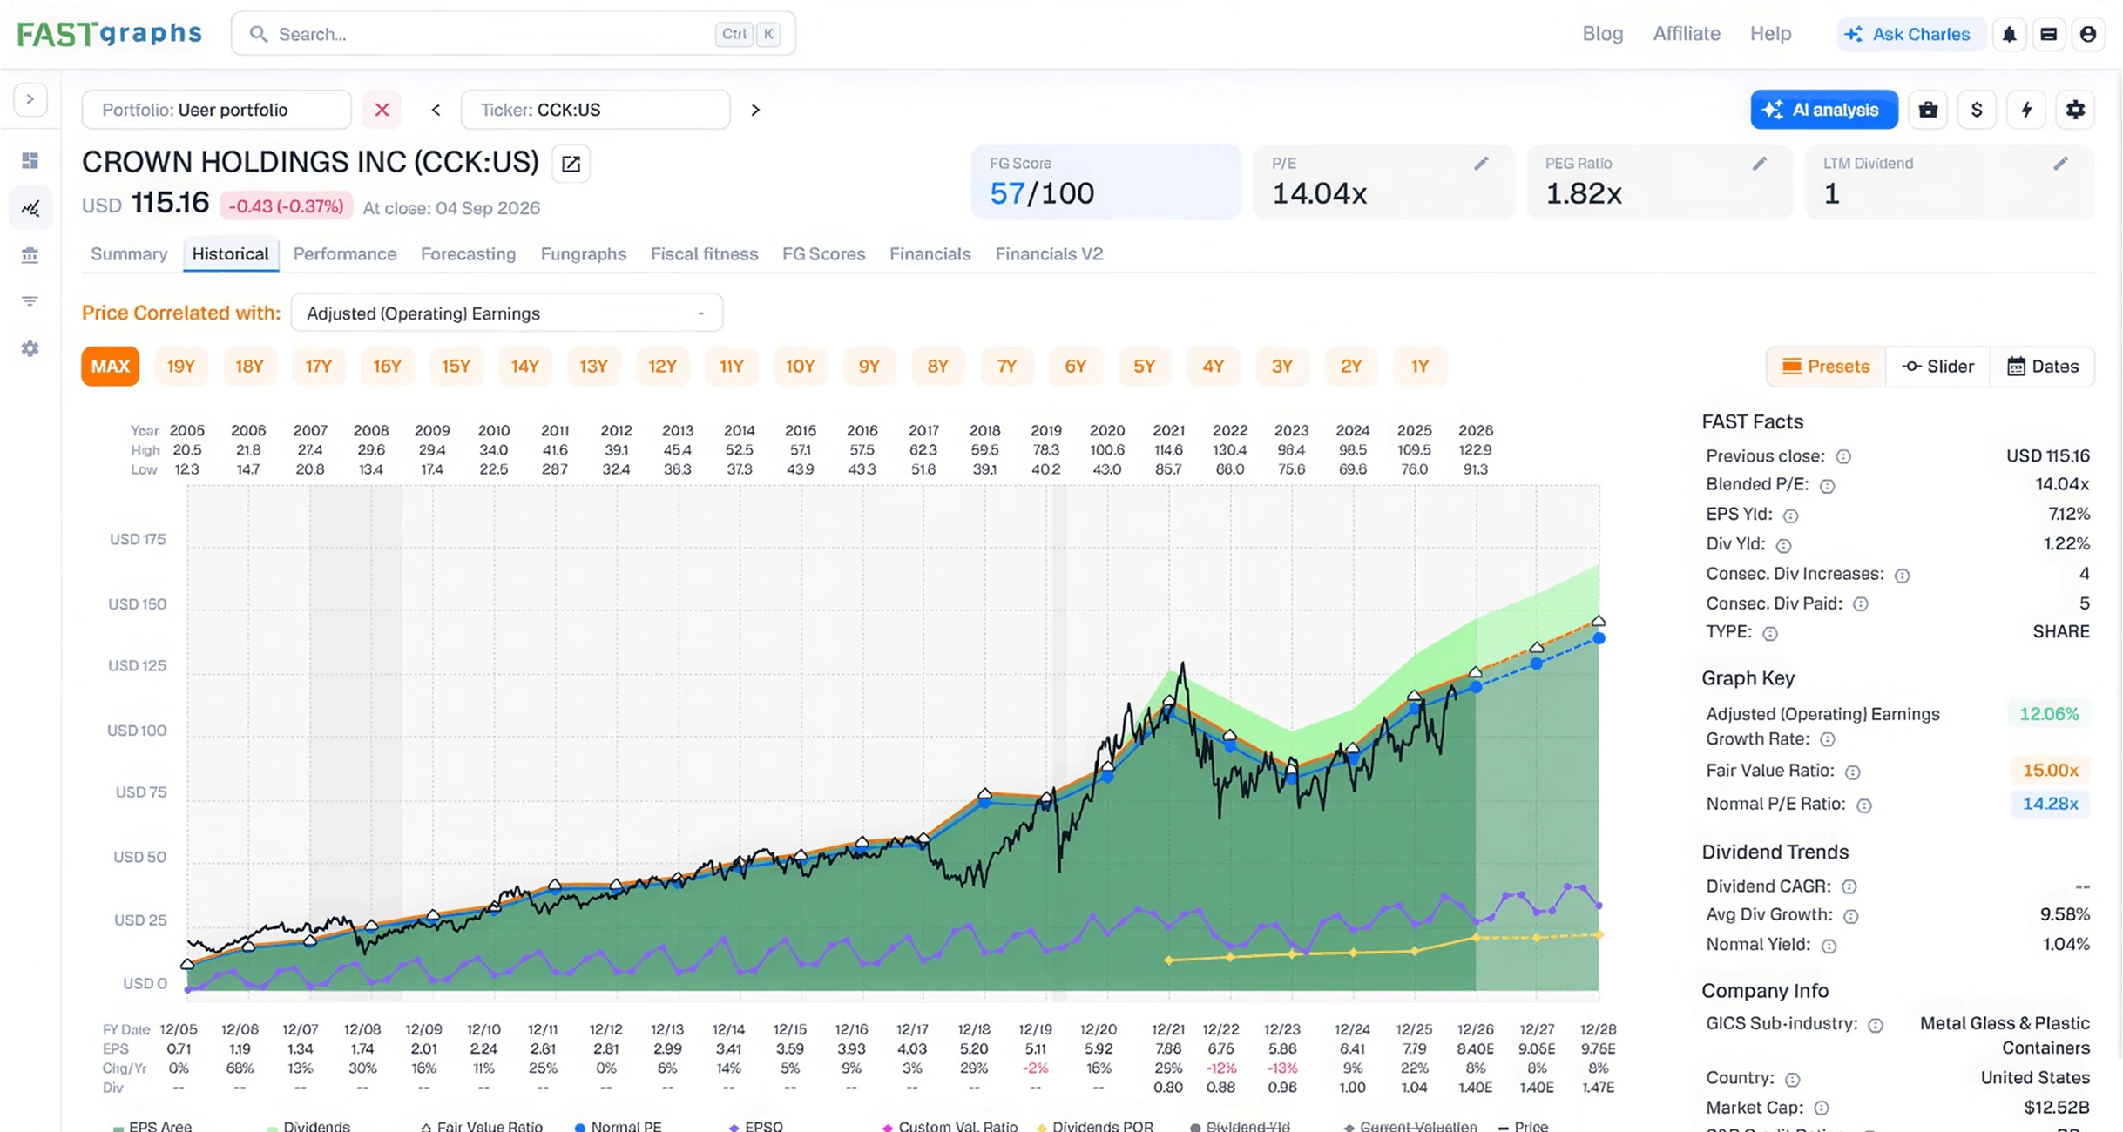This screenshot has width=2123, height=1132.
Task: Select the 7Y time range
Action: (x=1006, y=367)
